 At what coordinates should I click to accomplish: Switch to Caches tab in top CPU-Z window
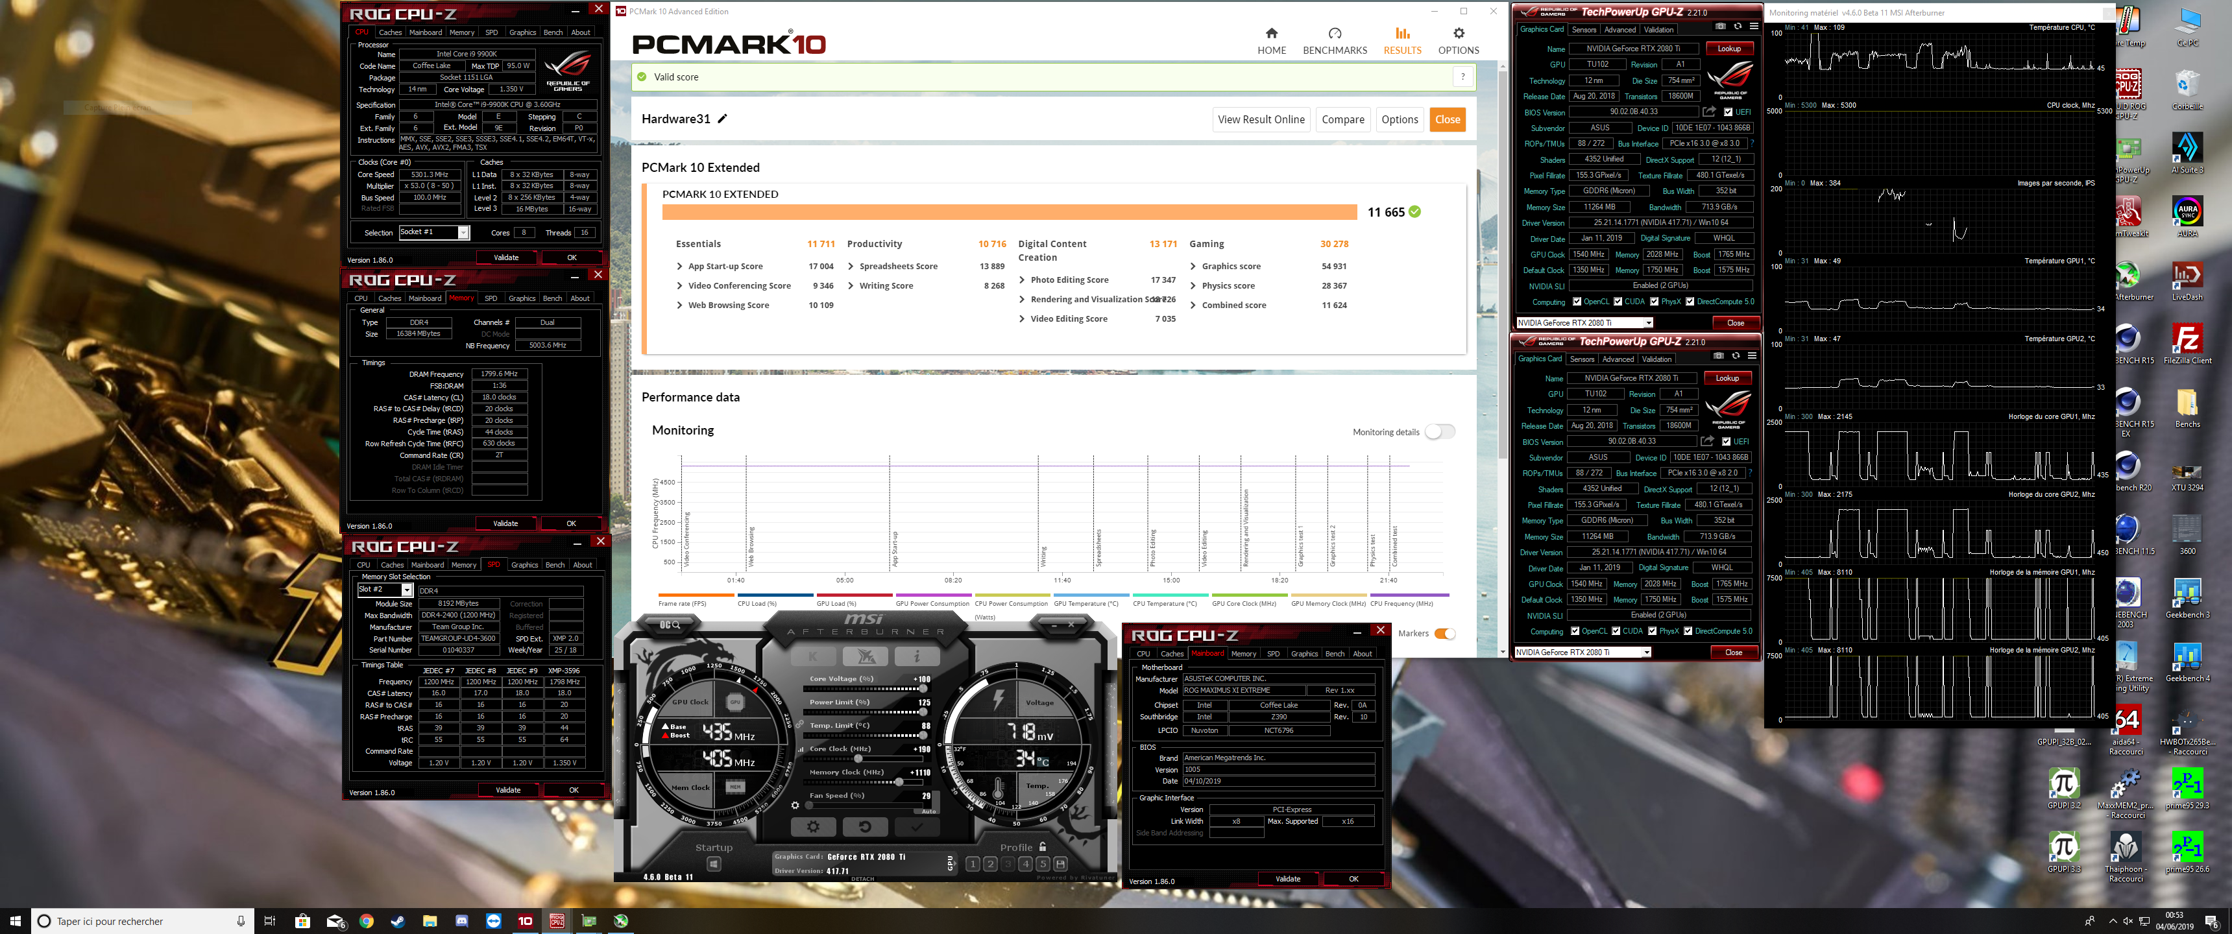pyautogui.click(x=390, y=32)
